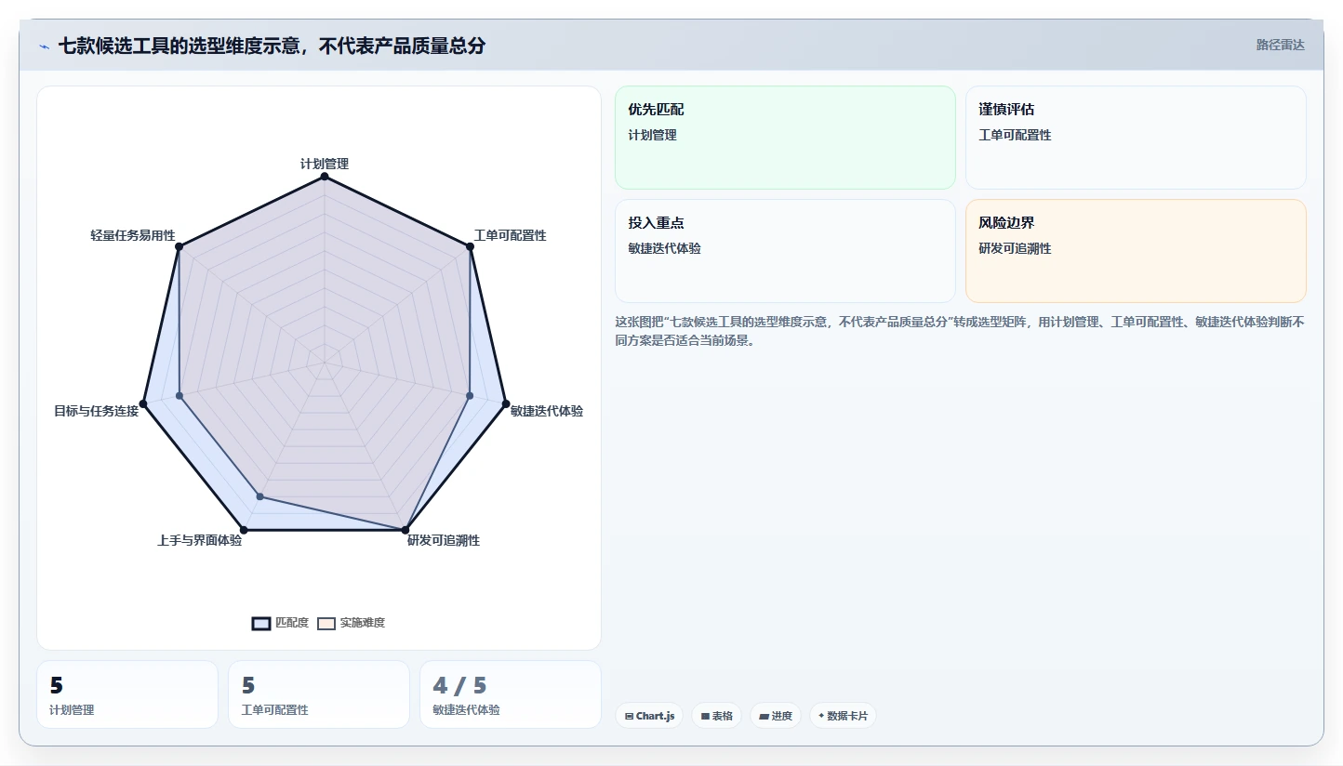Image resolution: width=1343 pixels, height=766 pixels.
Task: Open the 谨慎评估 card
Action: point(1136,138)
